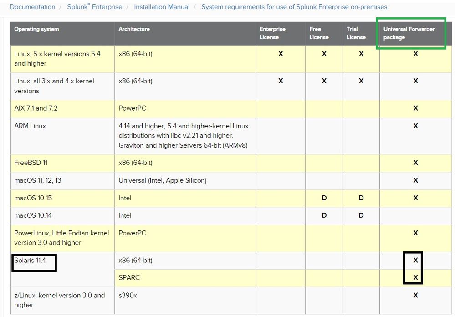This screenshot has height=317, width=455.
Task: Click Trial License D in macOS 10.14 row
Action: tap(361, 215)
